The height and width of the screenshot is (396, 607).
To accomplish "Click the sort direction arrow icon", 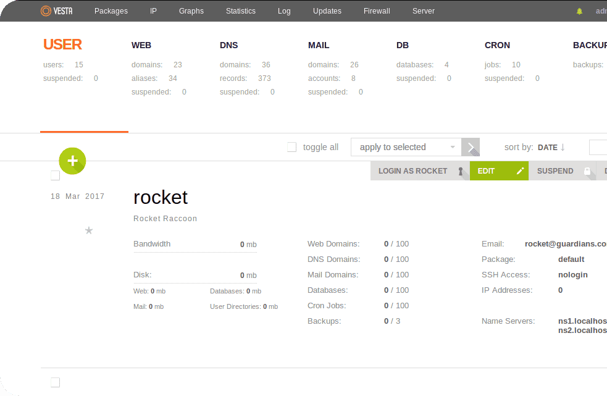I will [x=563, y=147].
